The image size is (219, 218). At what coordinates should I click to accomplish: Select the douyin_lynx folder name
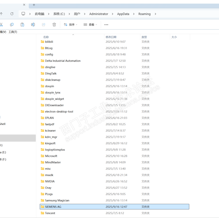click(53, 93)
